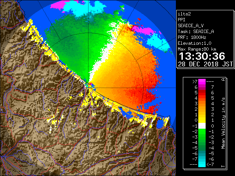235x176 pixels.
Task: Select the "PPI" scan type text
Action: pos(181,20)
